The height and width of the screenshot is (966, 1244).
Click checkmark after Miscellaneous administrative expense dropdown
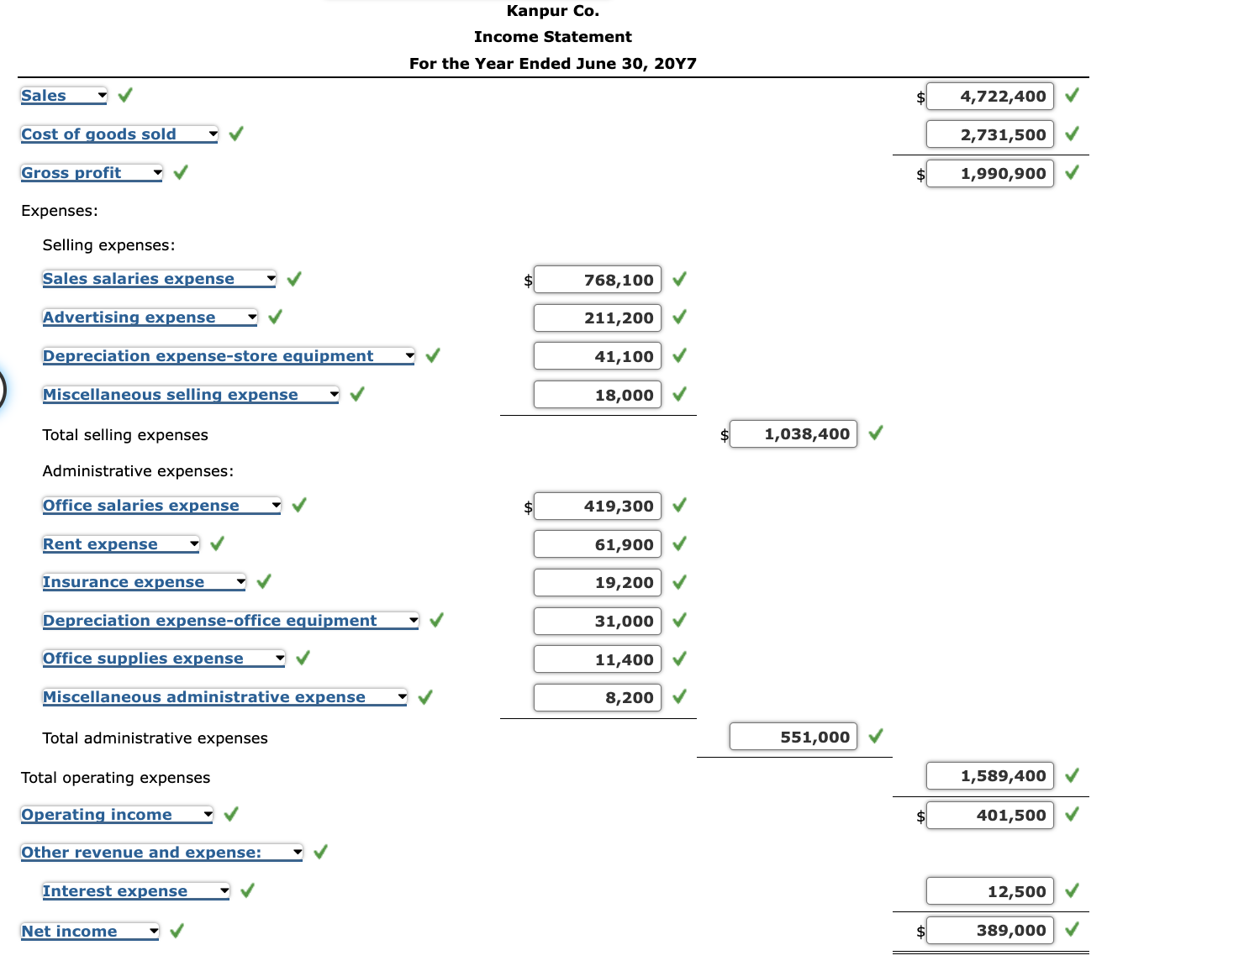[x=425, y=696]
